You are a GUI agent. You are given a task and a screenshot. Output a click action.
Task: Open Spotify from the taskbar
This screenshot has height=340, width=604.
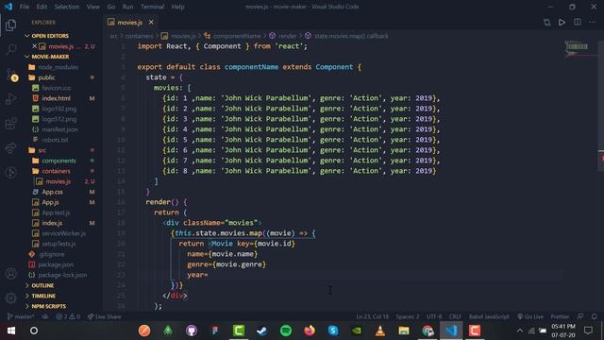pyautogui.click(x=286, y=331)
